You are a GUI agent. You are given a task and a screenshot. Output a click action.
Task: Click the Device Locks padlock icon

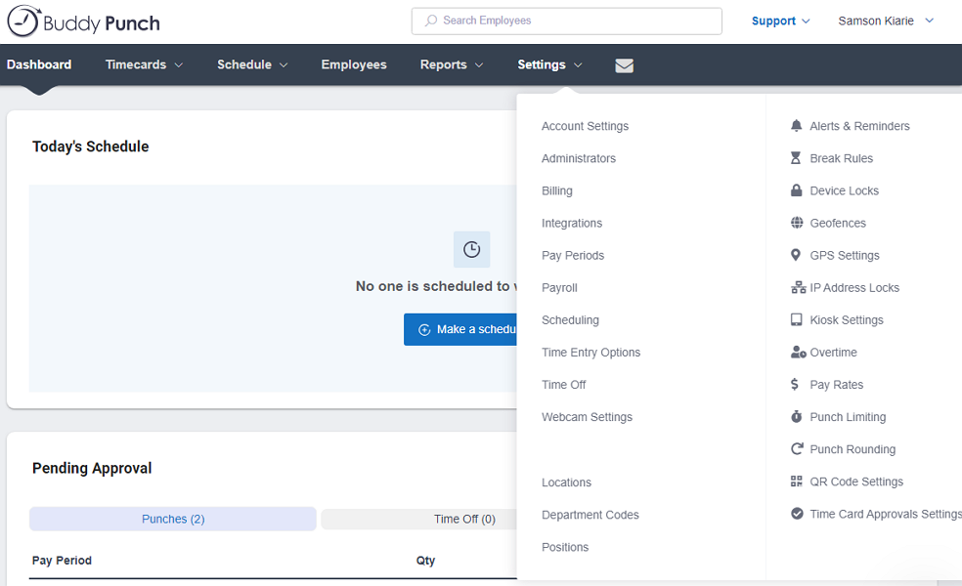point(797,190)
